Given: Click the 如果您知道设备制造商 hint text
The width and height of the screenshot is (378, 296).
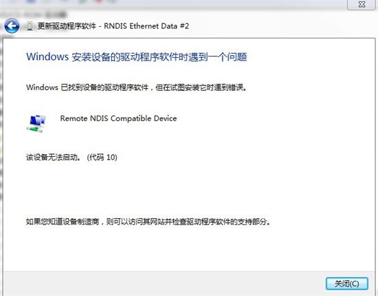Looking at the screenshot, I should (63, 222).
